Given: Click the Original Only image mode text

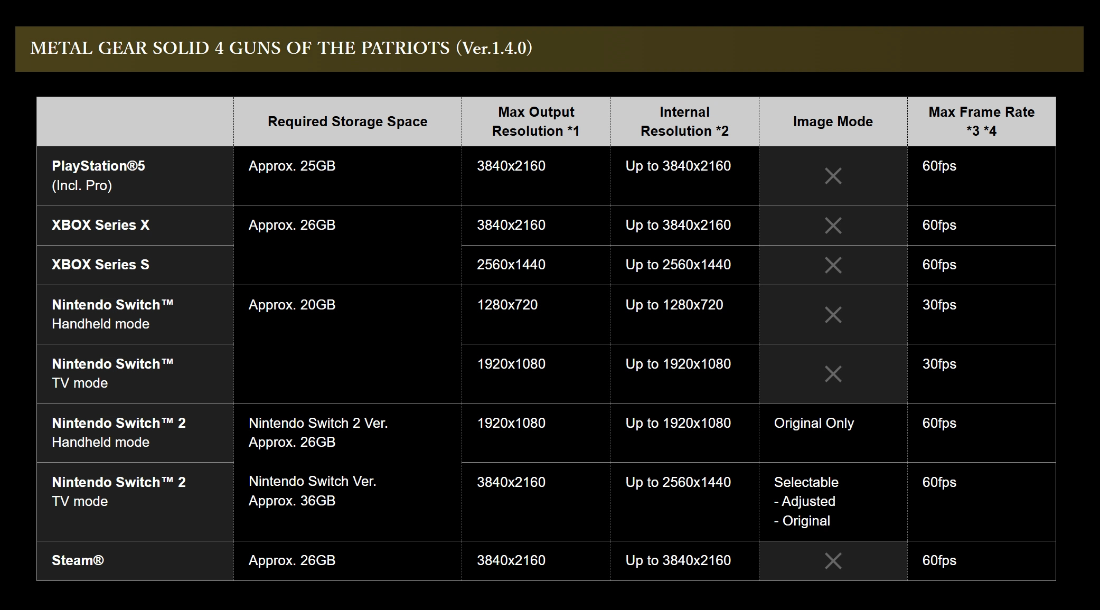Looking at the screenshot, I should (x=814, y=423).
